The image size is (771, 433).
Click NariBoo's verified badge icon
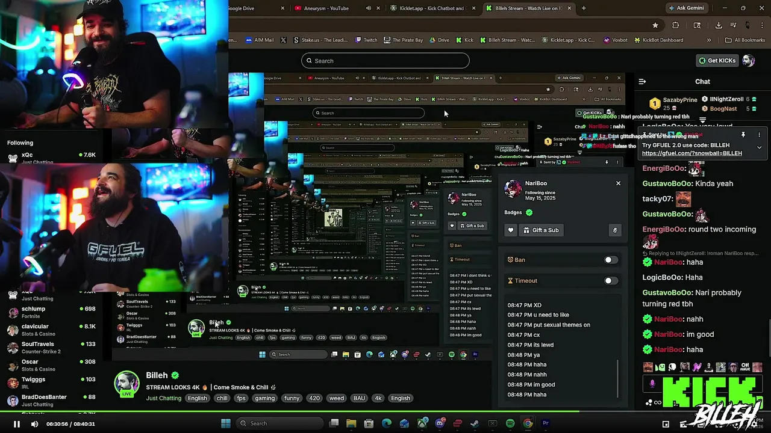[x=529, y=212]
